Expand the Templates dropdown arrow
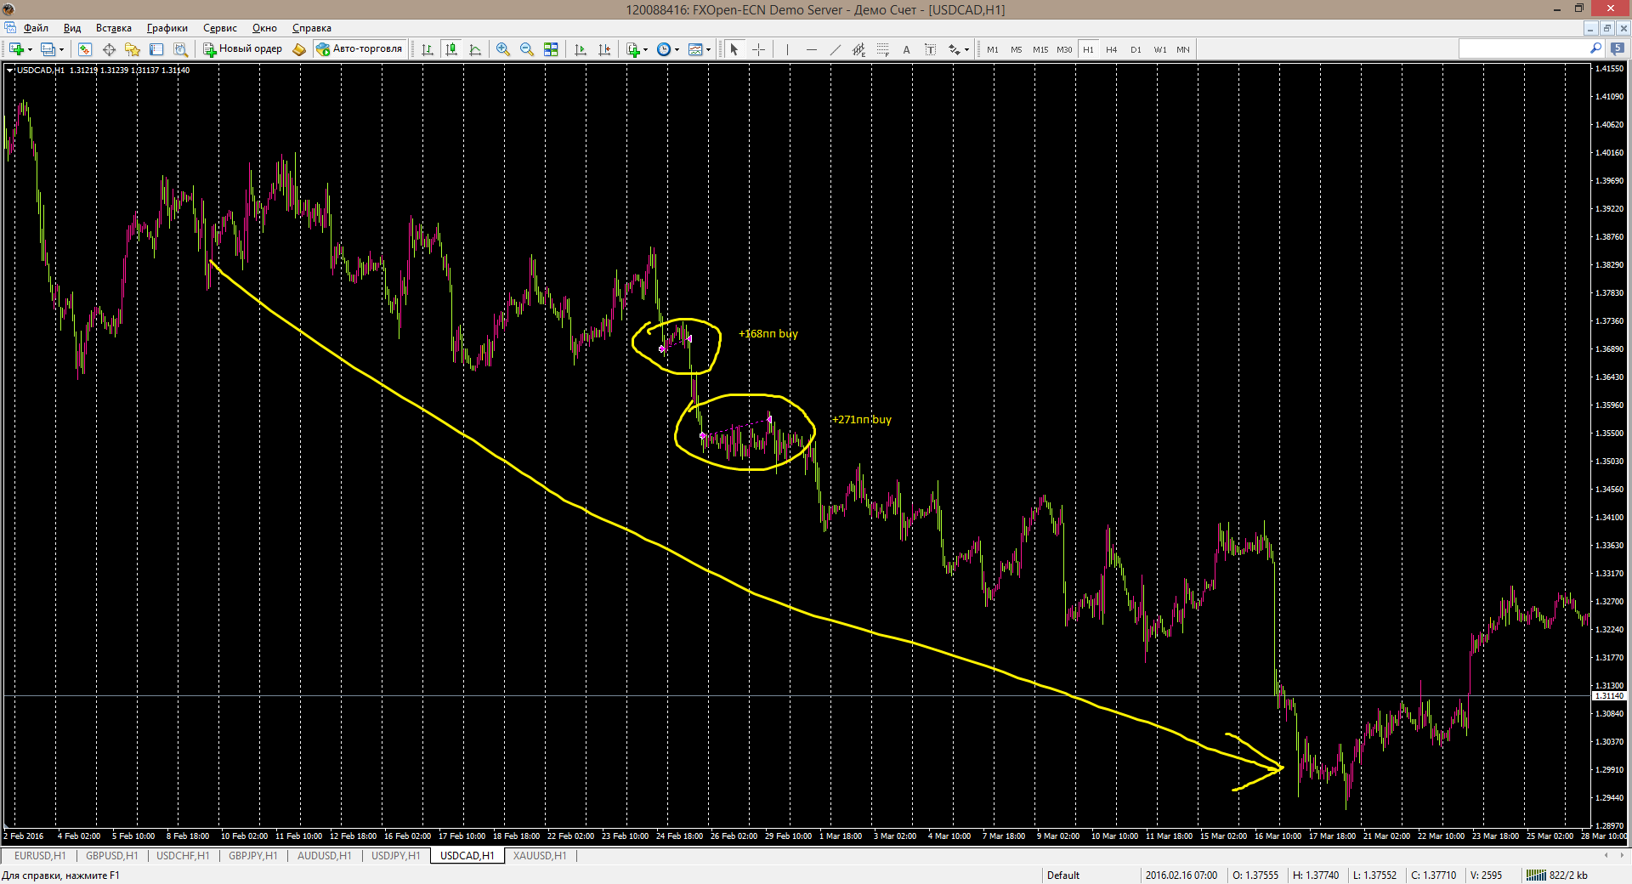Image resolution: width=1632 pixels, height=884 pixels. click(x=708, y=49)
